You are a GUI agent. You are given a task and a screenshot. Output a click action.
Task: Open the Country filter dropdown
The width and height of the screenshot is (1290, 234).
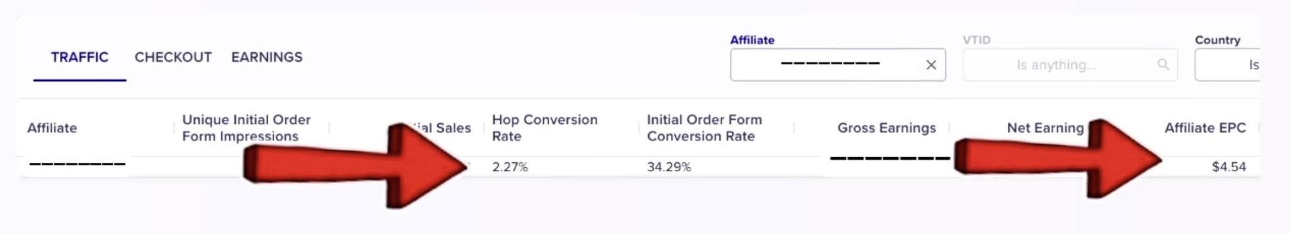[1227, 65]
